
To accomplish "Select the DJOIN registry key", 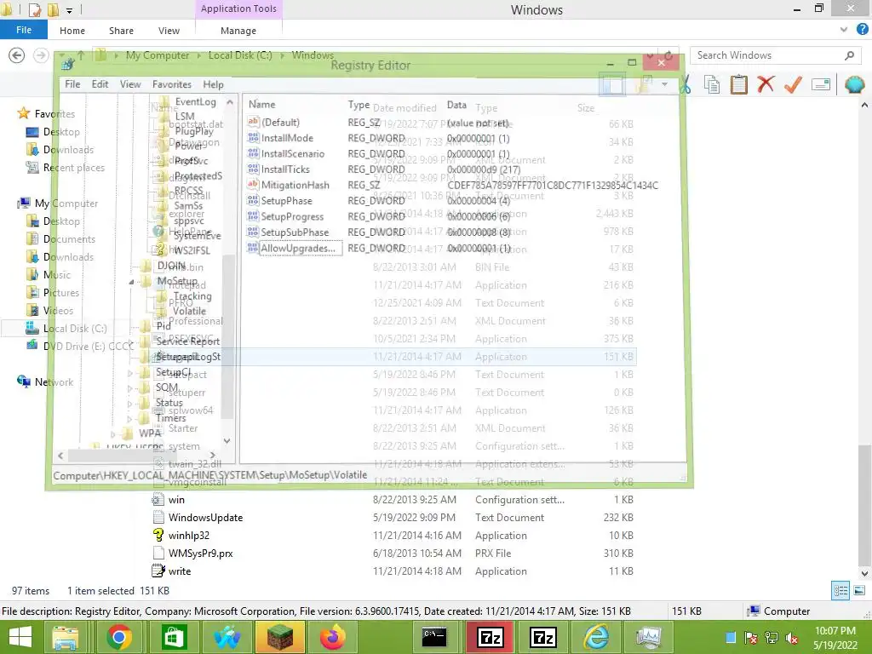I will pyautogui.click(x=170, y=266).
